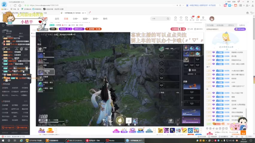Click treasure chest gift icon below video

[x=141, y=130]
